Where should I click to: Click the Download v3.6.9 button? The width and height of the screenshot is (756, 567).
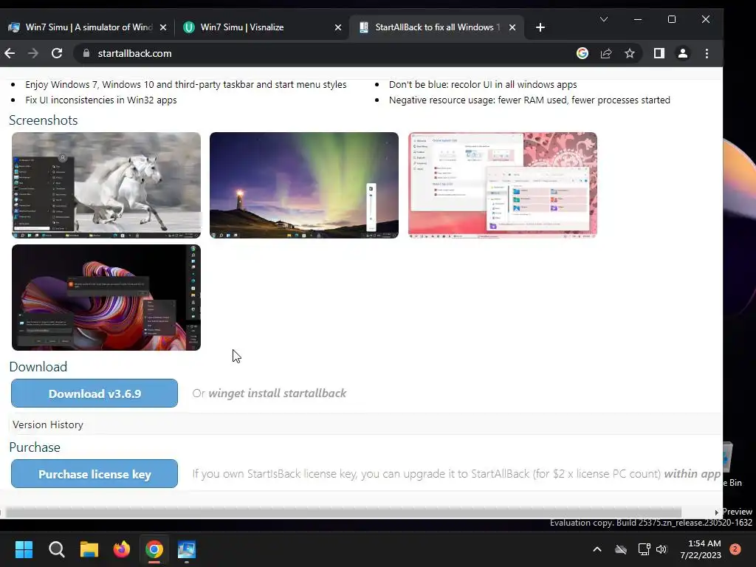click(x=94, y=394)
